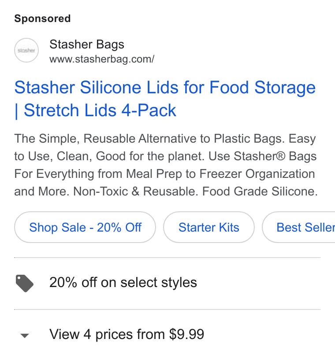Viewport: 335px width, 361px height.
Task: Open the Stasher Silicone Lids headline link
Action: (x=165, y=99)
